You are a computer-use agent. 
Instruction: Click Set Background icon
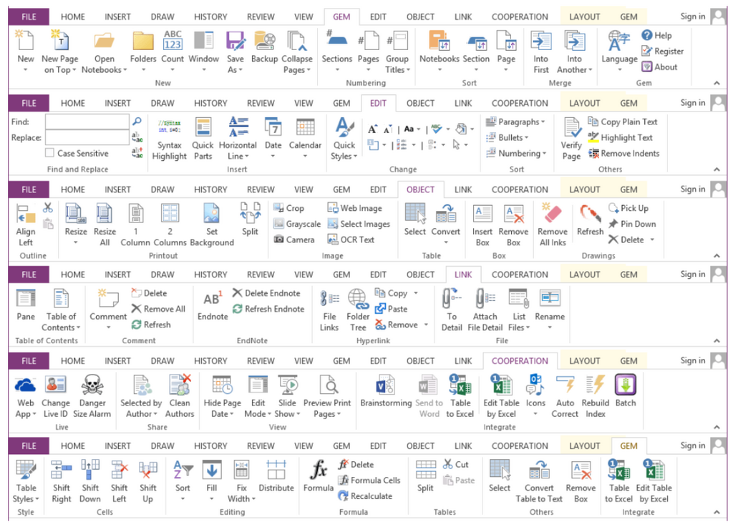212,213
